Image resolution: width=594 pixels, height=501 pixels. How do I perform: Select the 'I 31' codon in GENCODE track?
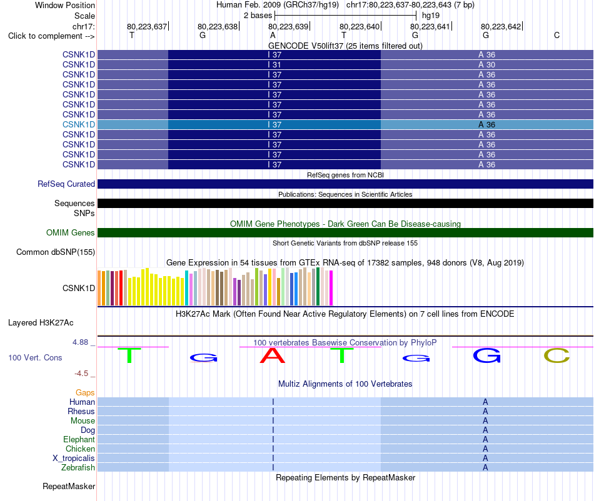point(274,65)
